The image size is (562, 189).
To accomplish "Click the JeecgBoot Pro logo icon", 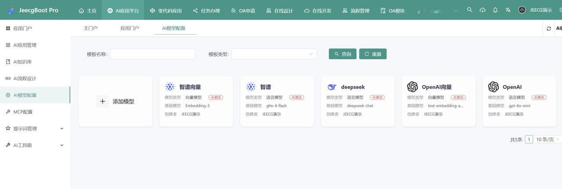I will [x=11, y=10].
